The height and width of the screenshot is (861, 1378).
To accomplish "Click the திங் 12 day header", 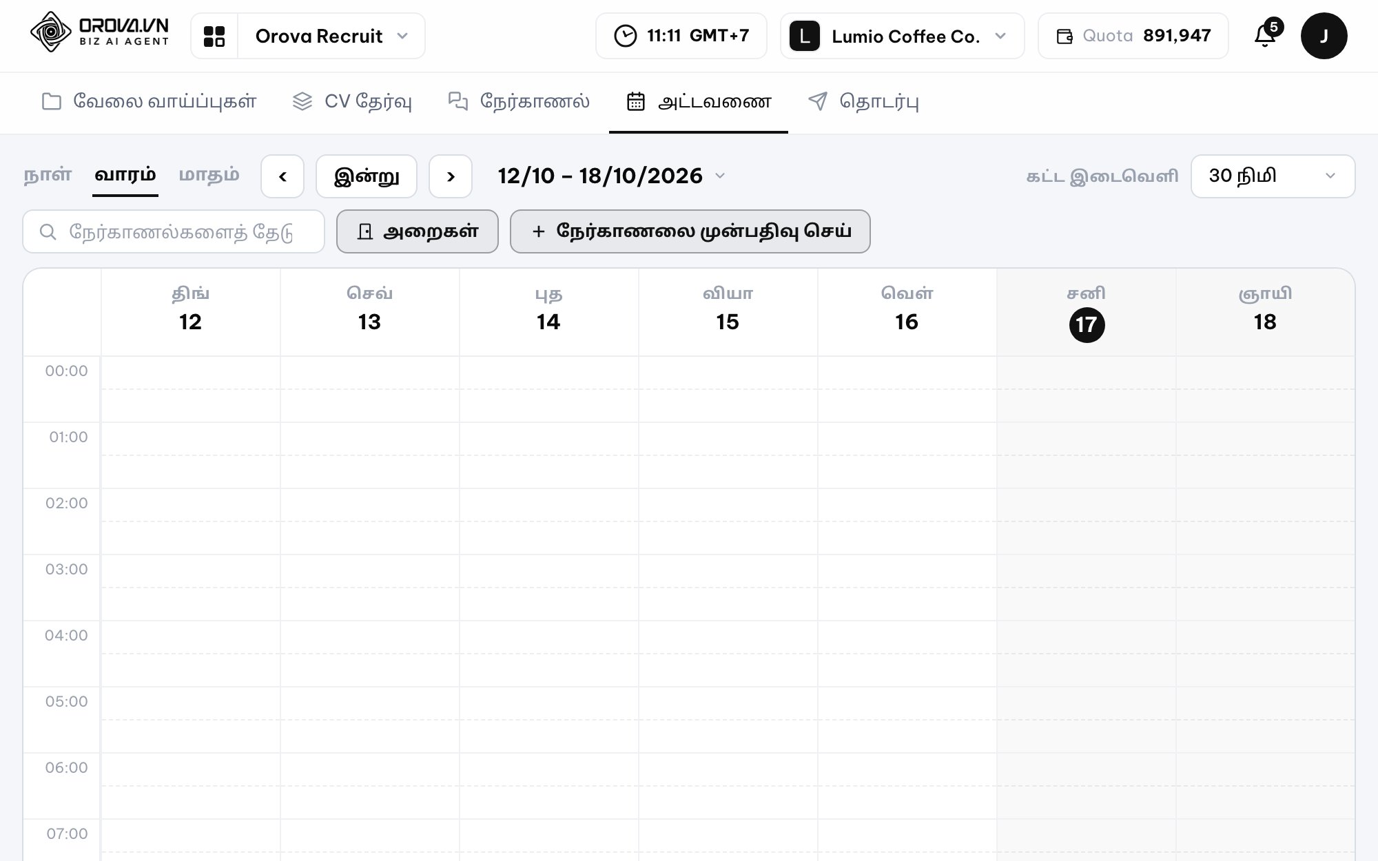I will tap(191, 311).
